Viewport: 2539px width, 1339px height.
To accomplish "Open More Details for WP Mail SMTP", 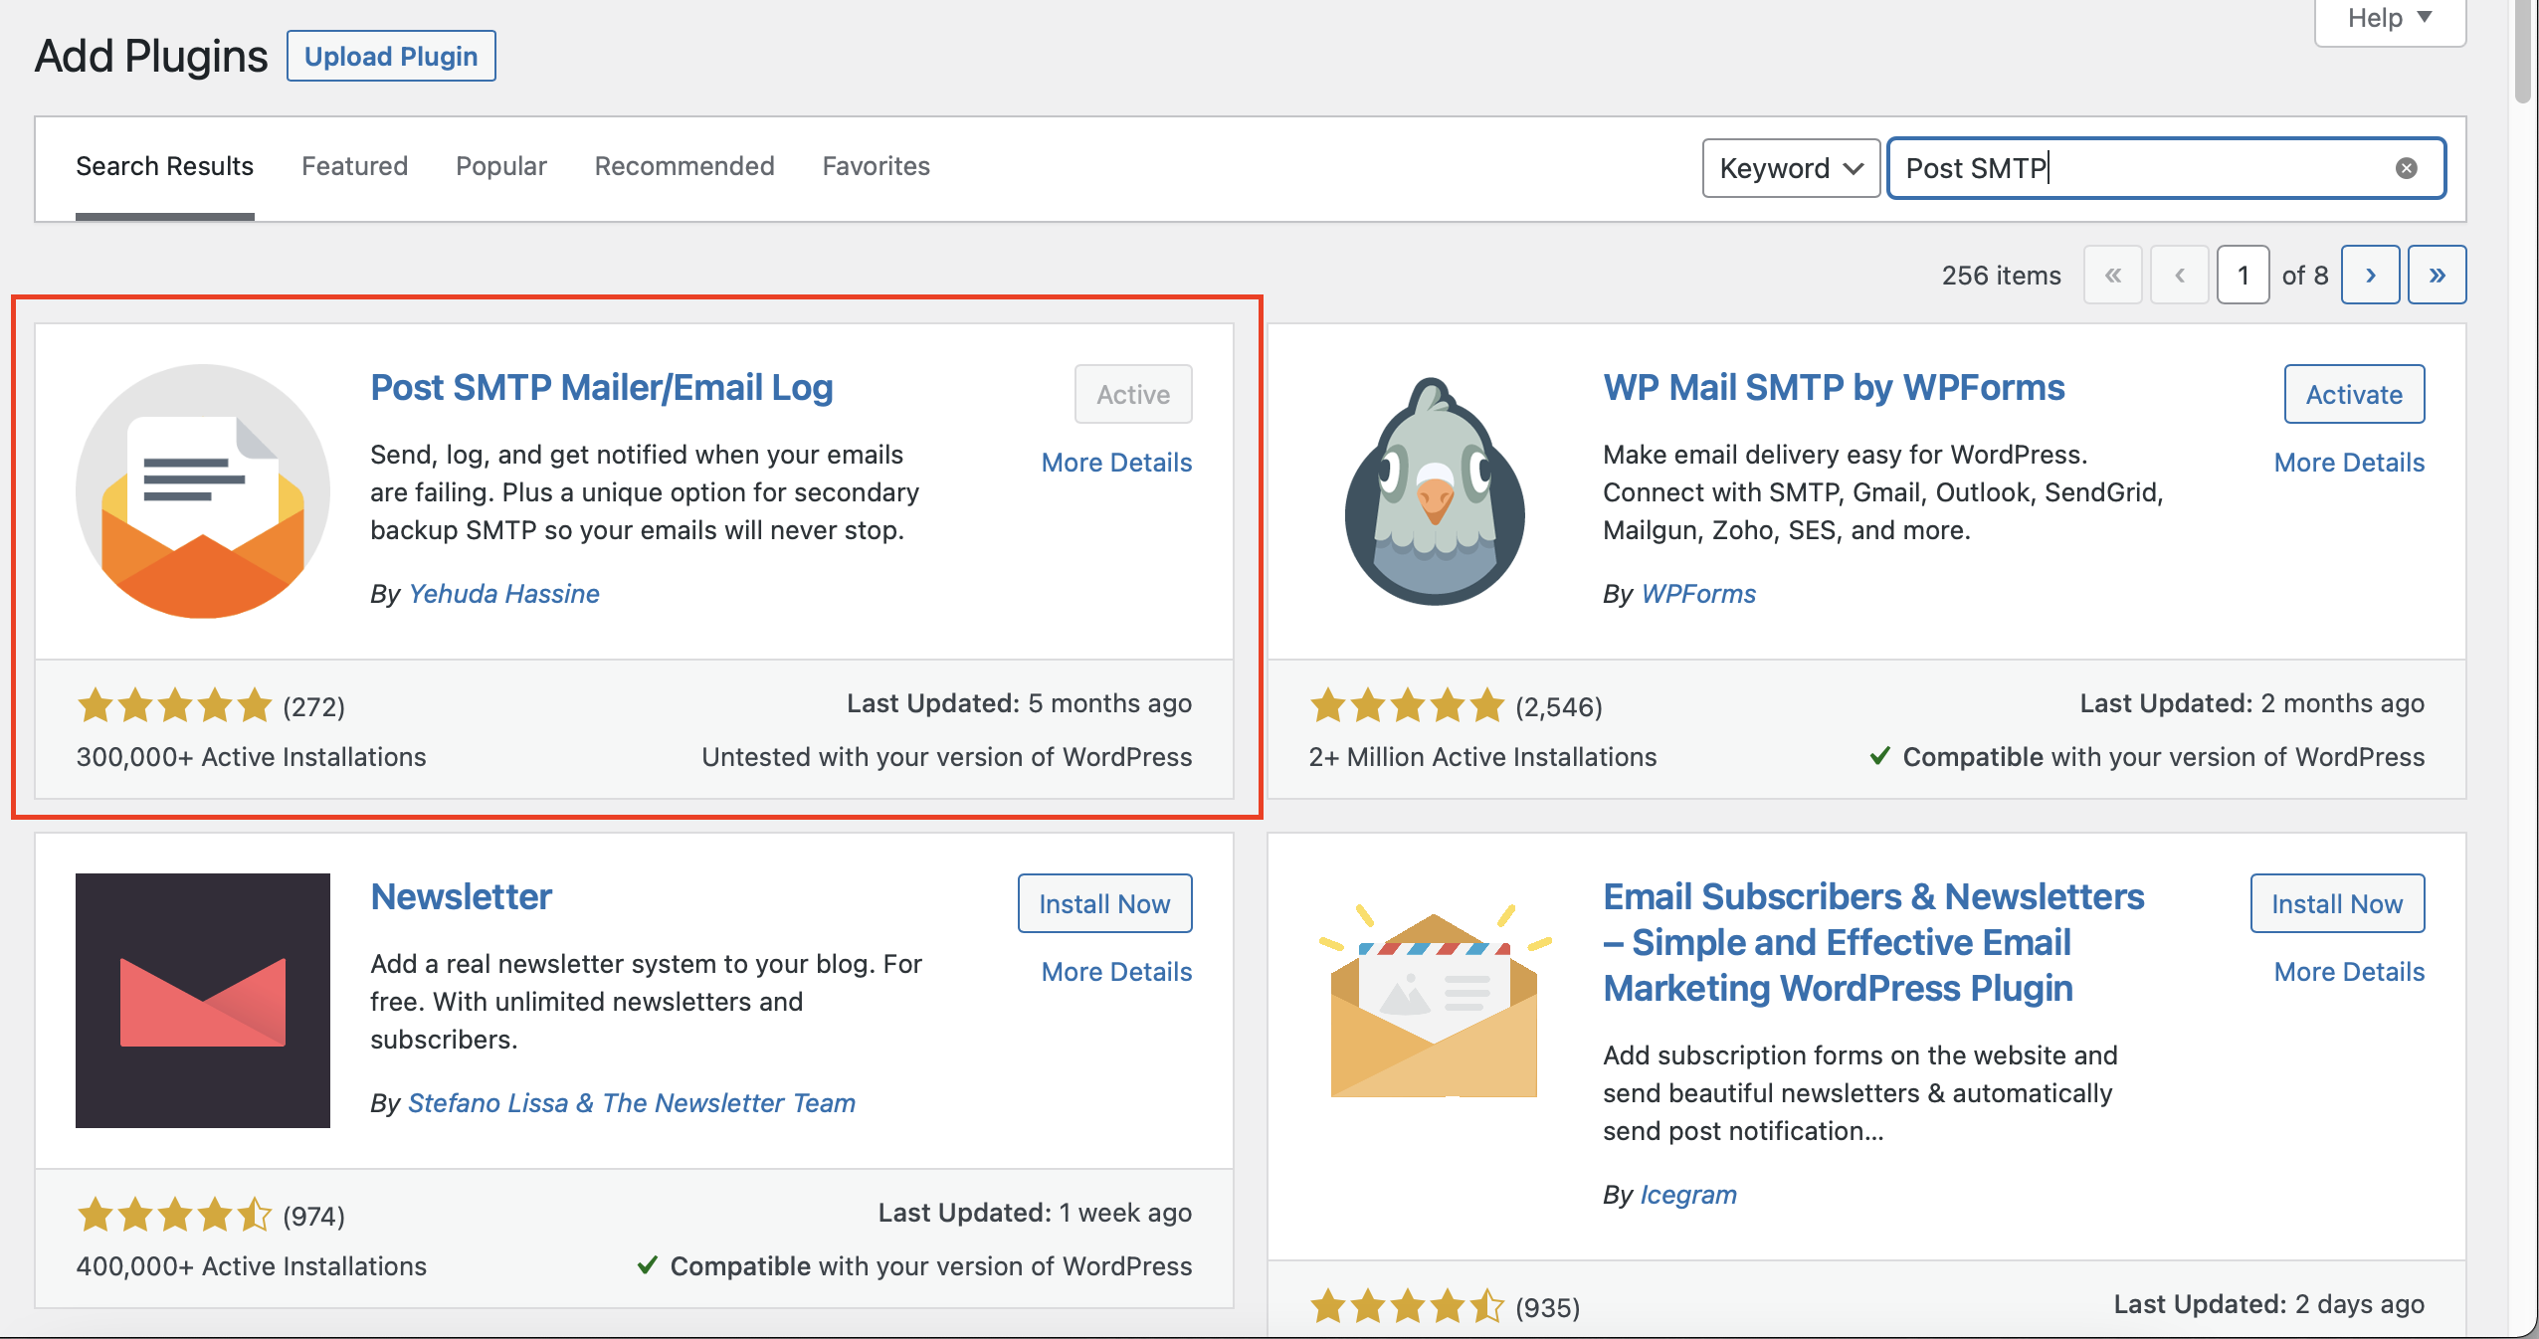I will pos(2349,463).
